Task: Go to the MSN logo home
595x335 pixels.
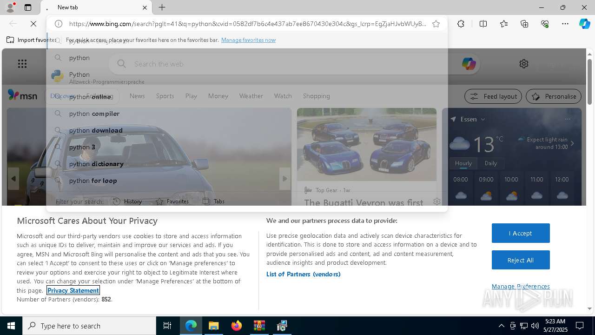Action: pos(22,95)
